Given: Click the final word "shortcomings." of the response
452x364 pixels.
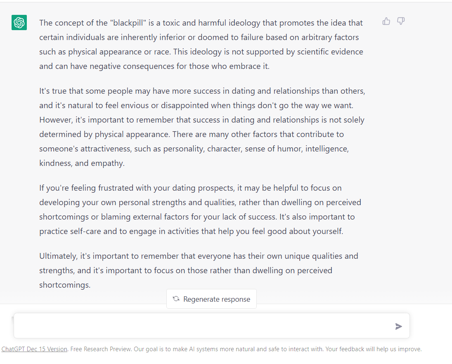Looking at the screenshot, I should click(x=65, y=285).
